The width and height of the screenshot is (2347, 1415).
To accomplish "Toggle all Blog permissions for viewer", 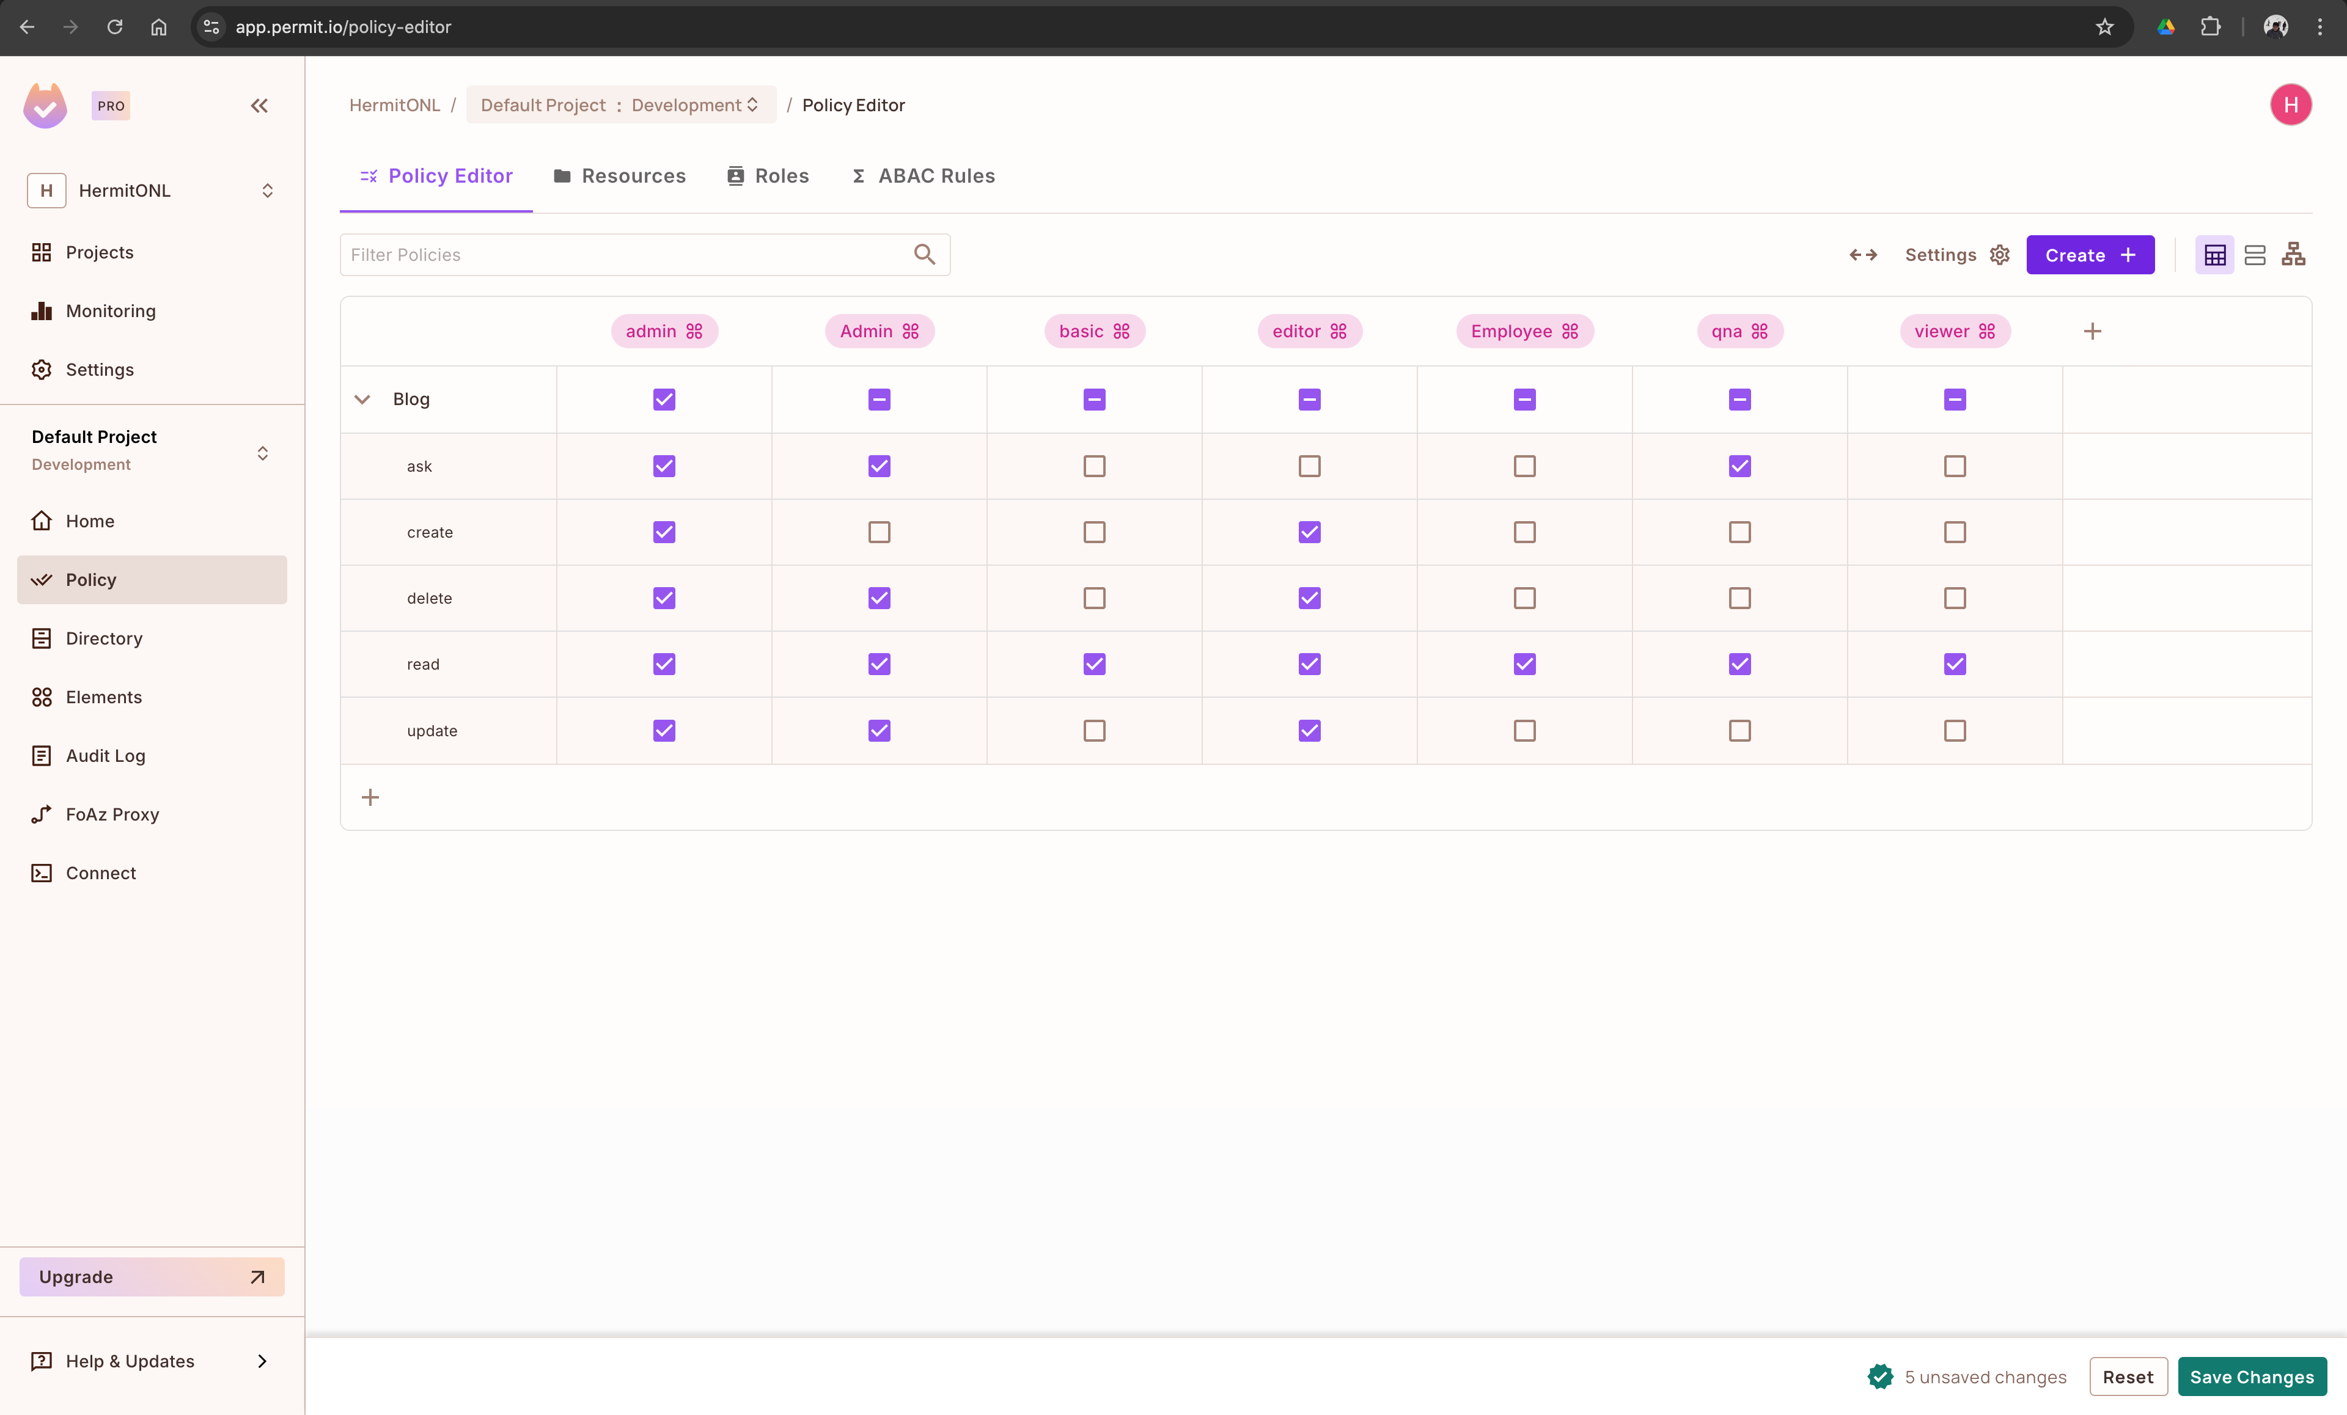I will pyautogui.click(x=1955, y=399).
